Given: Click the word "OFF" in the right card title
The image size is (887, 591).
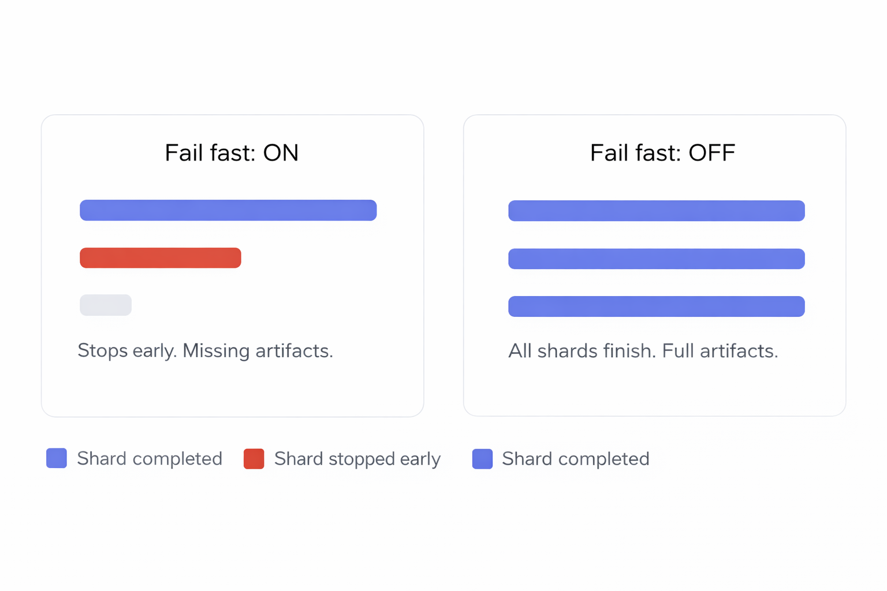Looking at the screenshot, I should click(711, 153).
